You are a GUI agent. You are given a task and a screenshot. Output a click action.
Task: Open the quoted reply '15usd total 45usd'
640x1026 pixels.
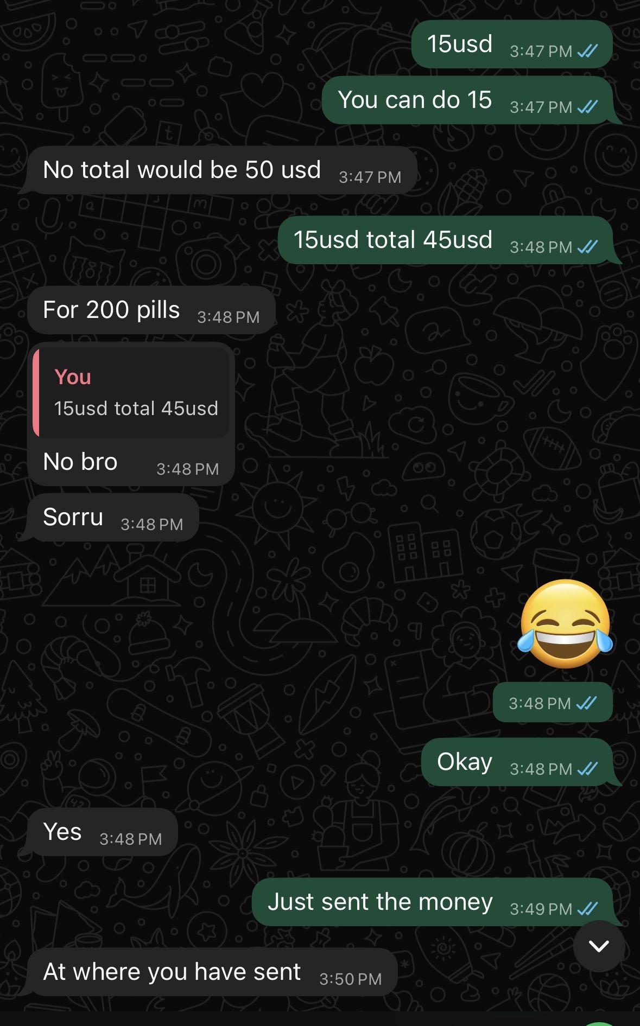click(x=131, y=393)
